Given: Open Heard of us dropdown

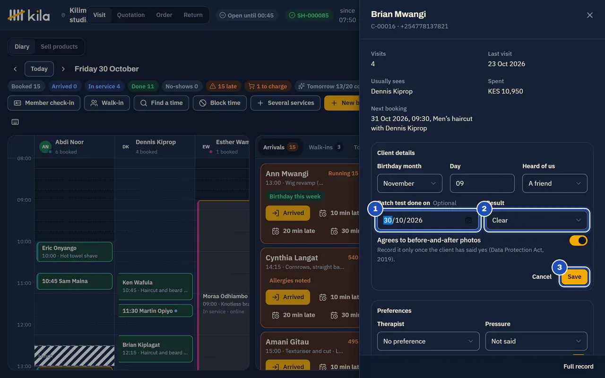Looking at the screenshot, I should click(555, 183).
